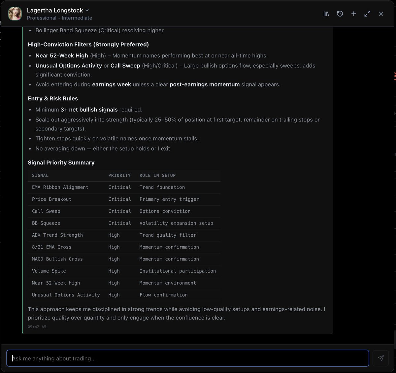Select the "EMA Ribbon Alignment" table cell
Image resolution: width=396 pixels, height=373 pixels.
pos(60,187)
